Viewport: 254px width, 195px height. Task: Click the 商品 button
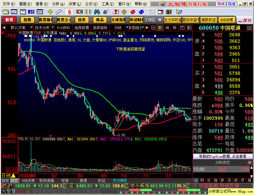pos(100,20)
